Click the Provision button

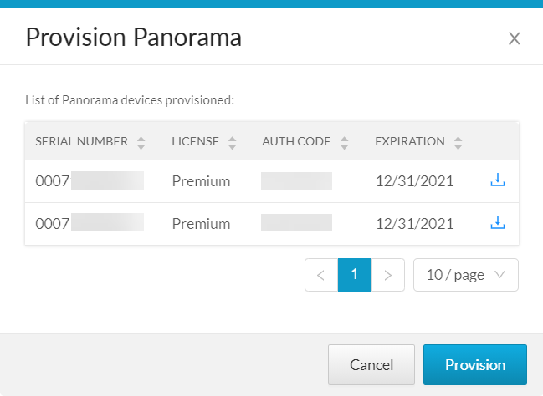pos(475,365)
